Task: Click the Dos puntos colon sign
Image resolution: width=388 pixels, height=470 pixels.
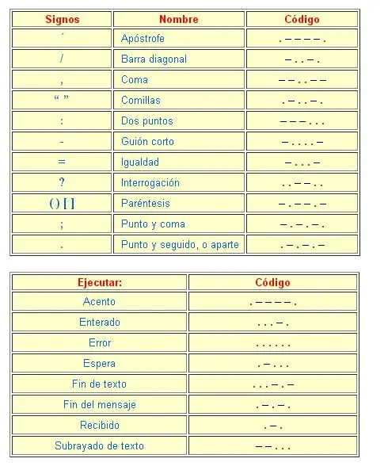Action: (62, 121)
